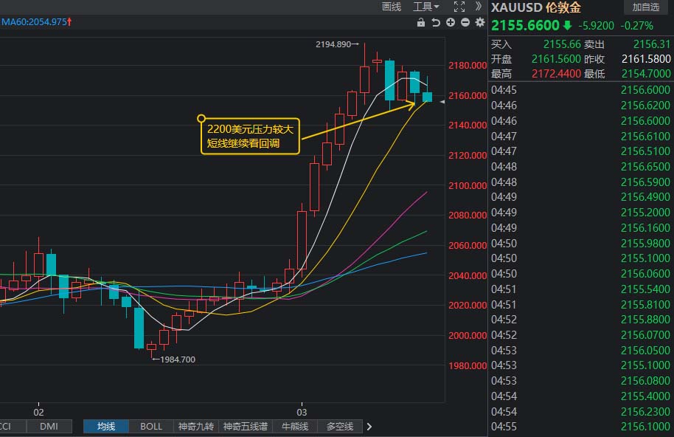Enter fullscreen with the expand arrows icon
674x437 pixels.
coord(459,6)
